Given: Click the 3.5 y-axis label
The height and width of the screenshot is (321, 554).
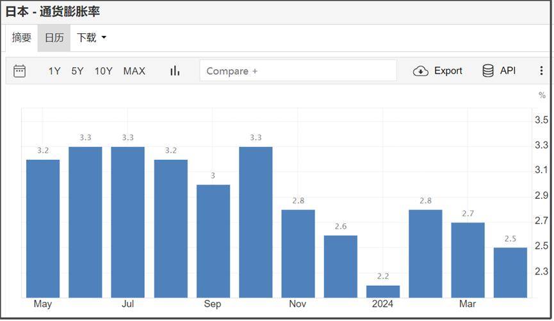Looking at the screenshot, I should point(541,120).
